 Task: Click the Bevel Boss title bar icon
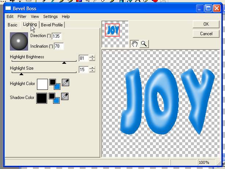point(8,8)
